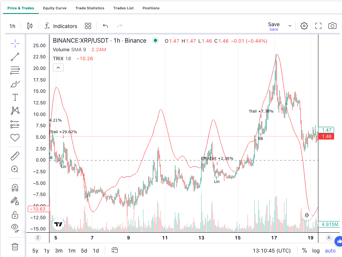Click the 4.915M volume label
The image size is (342, 257).
[x=330, y=224]
